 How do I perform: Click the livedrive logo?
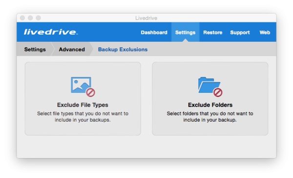click(x=51, y=32)
